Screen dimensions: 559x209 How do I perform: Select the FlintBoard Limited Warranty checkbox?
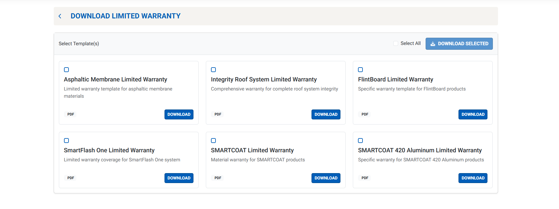tap(360, 70)
